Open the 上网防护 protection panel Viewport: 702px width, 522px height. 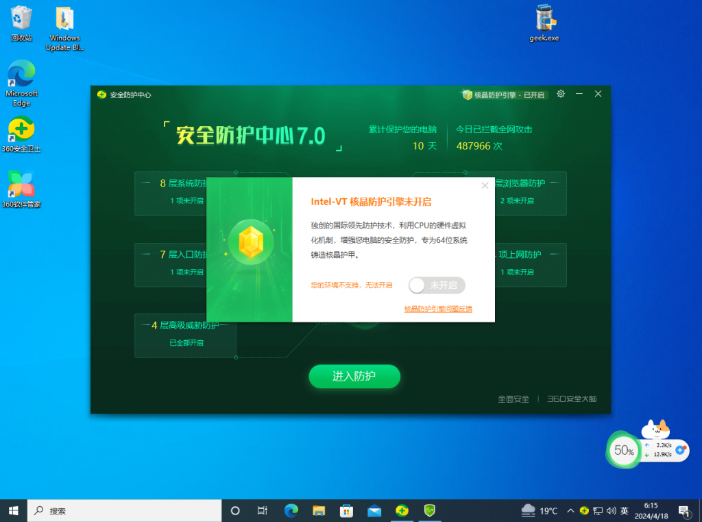click(525, 263)
